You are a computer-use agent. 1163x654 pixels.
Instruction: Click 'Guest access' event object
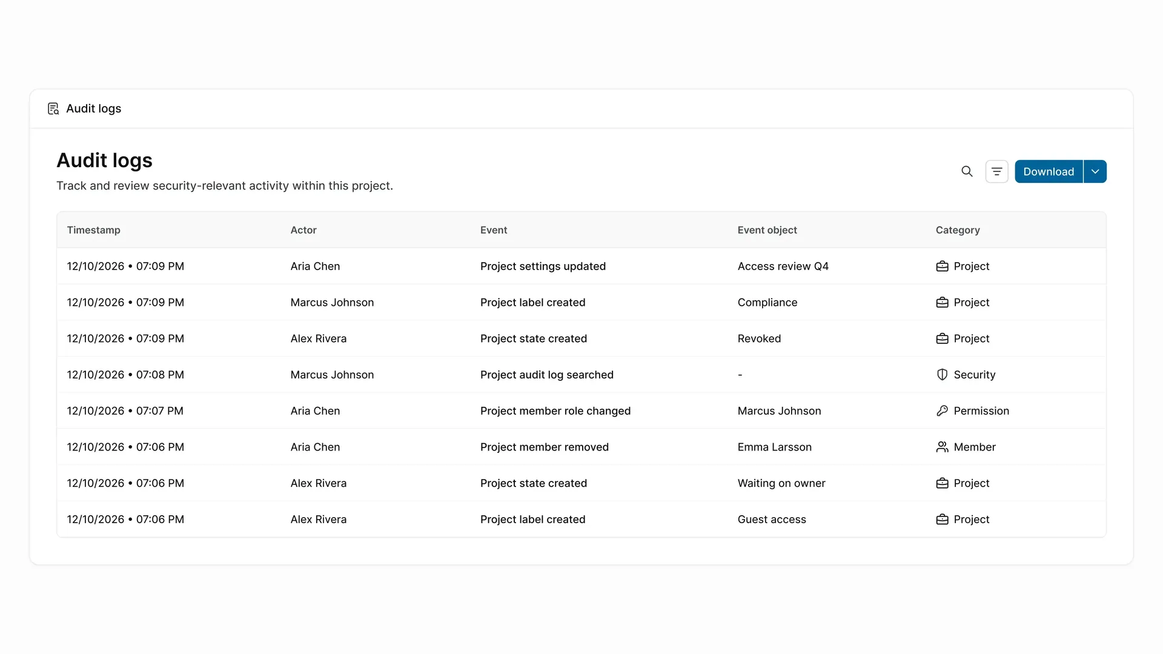[772, 520]
